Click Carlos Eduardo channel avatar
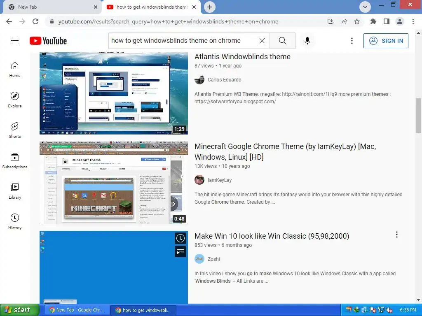The width and height of the screenshot is (422, 316). click(199, 80)
